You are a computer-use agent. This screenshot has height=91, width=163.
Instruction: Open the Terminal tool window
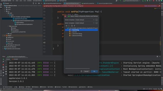43,87
